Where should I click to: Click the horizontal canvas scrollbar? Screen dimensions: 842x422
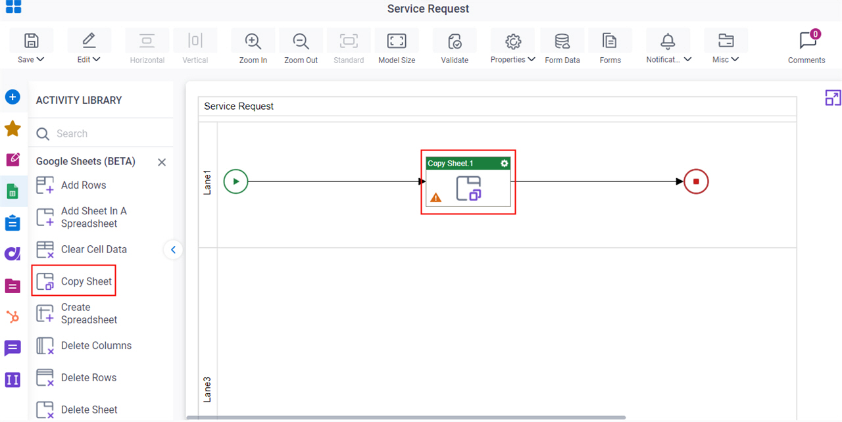click(x=406, y=417)
